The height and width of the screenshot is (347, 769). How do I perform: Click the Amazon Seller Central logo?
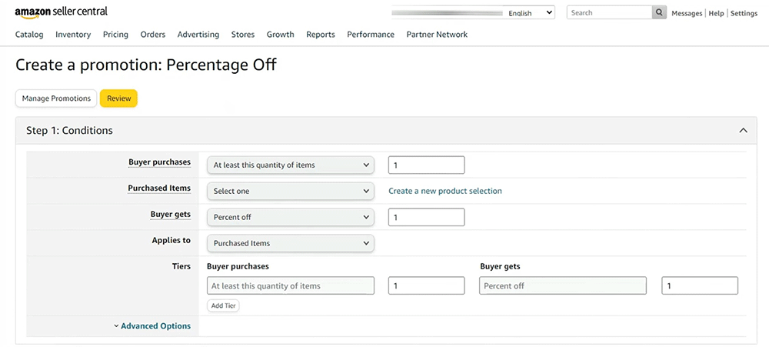(62, 12)
